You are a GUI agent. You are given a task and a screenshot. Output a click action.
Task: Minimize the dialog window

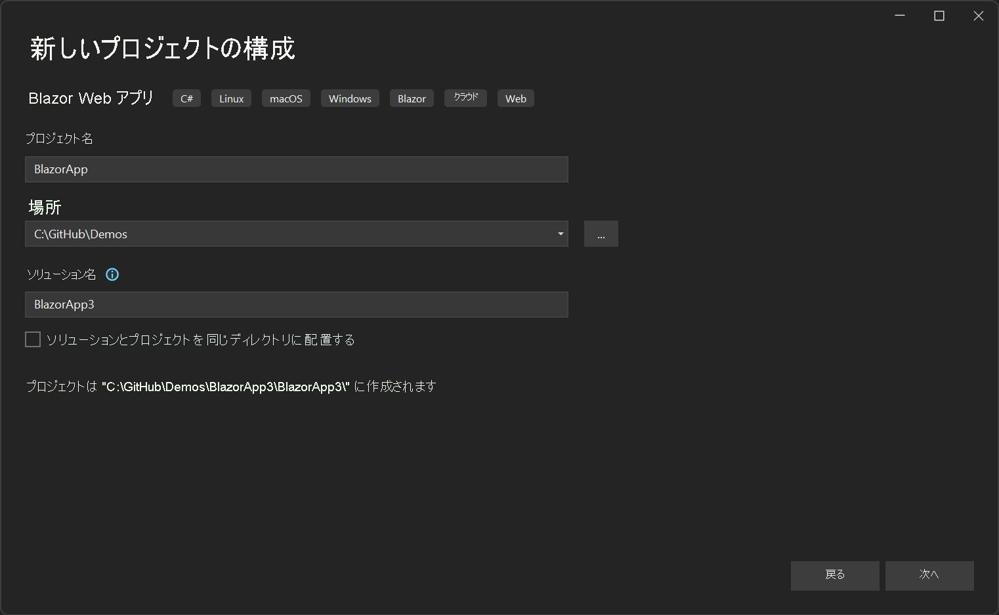coord(900,16)
